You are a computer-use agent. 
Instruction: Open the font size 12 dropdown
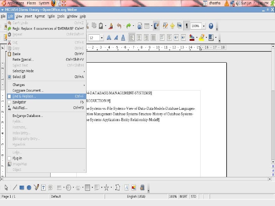click(x=102, y=38)
